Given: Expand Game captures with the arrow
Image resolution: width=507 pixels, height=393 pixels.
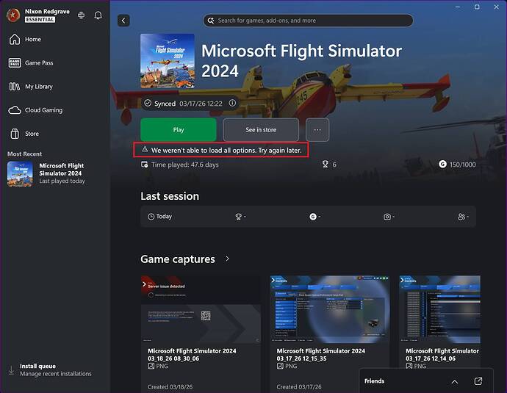Looking at the screenshot, I should 227,259.
